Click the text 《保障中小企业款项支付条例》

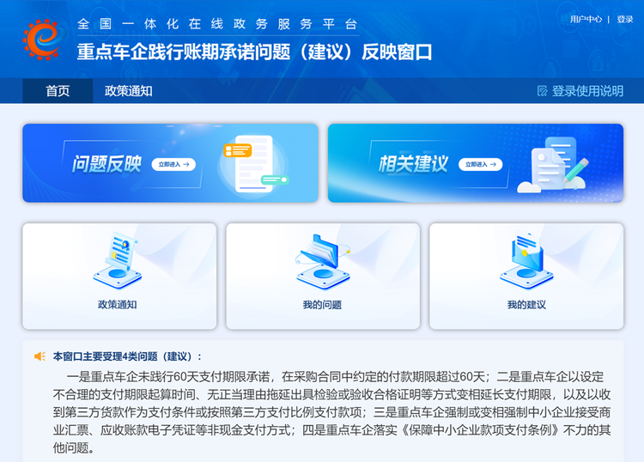coord(480,430)
